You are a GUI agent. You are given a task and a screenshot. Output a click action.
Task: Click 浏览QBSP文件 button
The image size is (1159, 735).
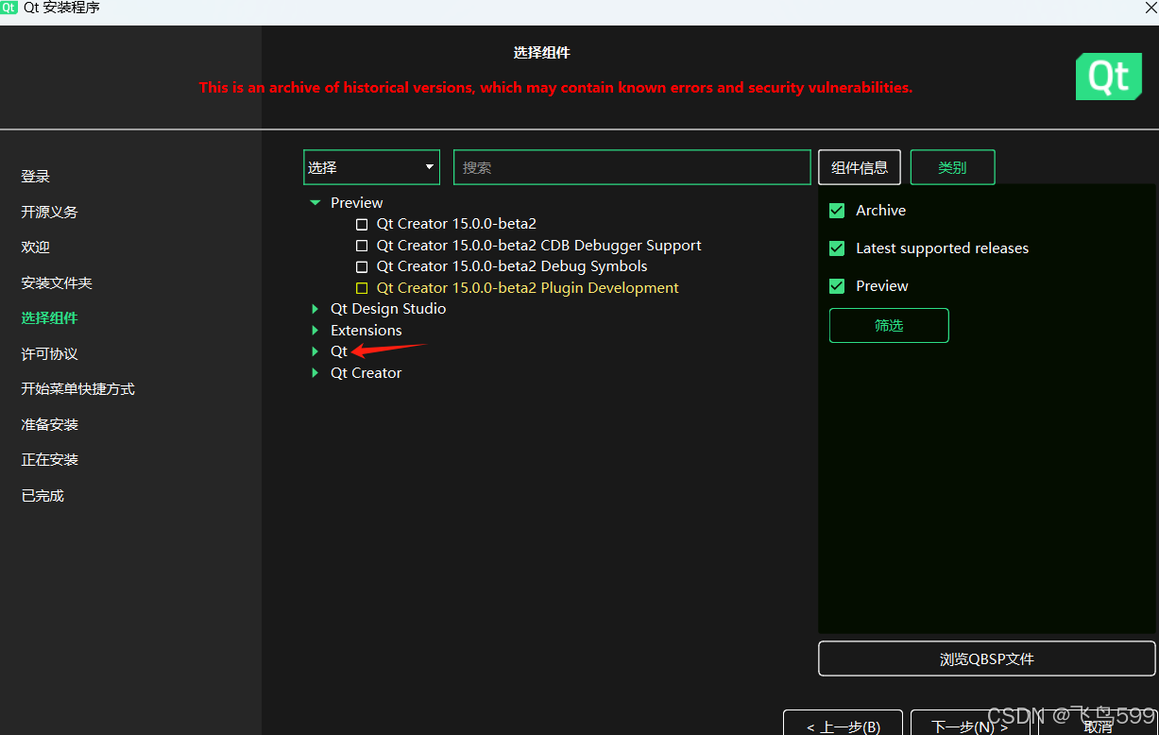pyautogui.click(x=987, y=659)
